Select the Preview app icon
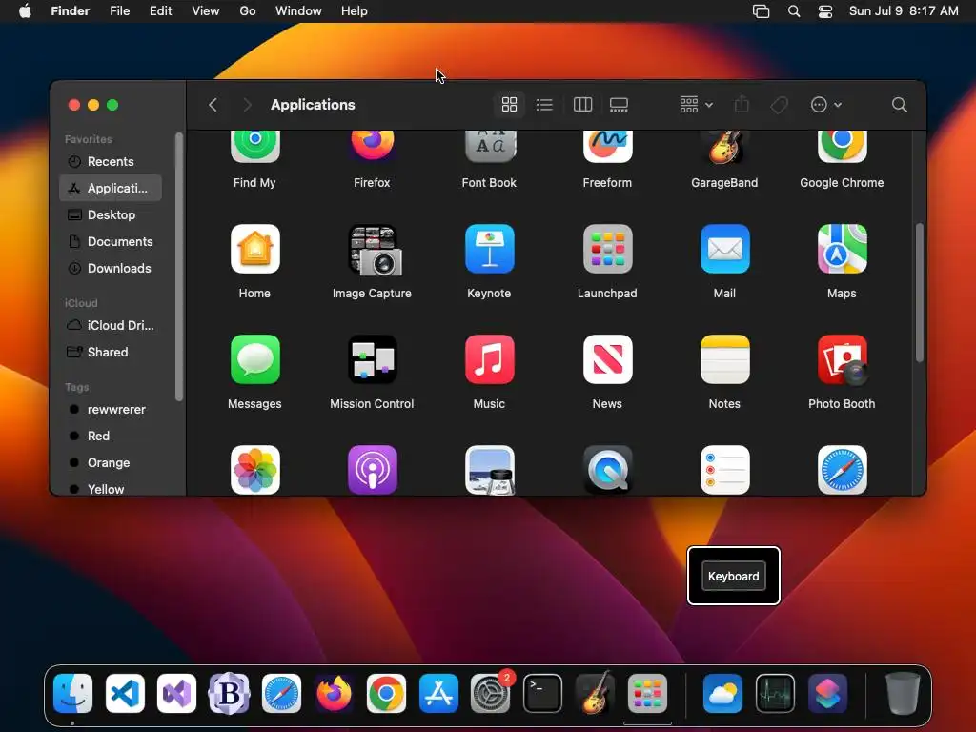976x732 pixels. coord(489,470)
